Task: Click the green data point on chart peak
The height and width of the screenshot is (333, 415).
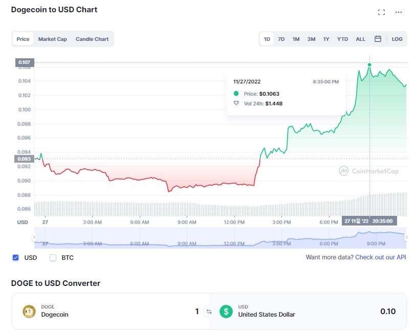Action: point(369,65)
